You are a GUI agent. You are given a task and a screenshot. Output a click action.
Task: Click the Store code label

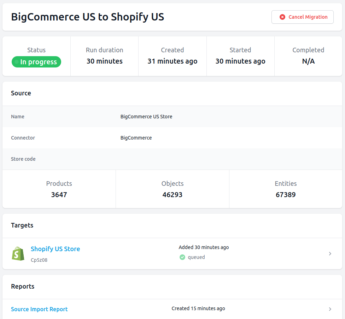tap(23, 159)
